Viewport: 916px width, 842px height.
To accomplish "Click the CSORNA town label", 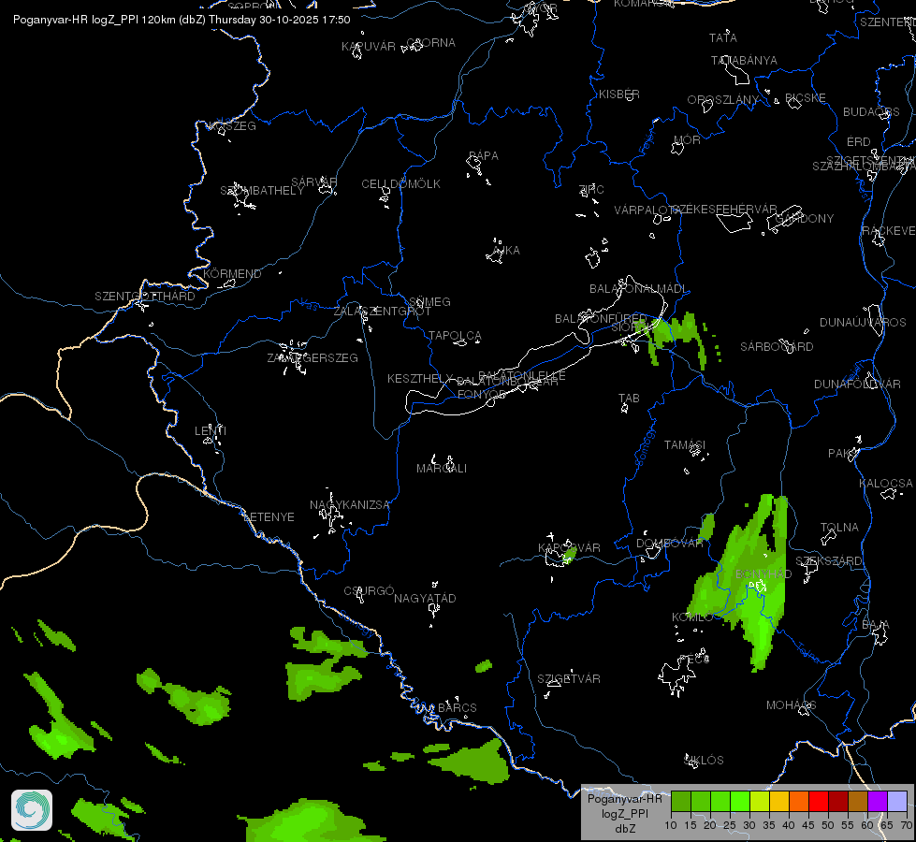I will [x=431, y=43].
